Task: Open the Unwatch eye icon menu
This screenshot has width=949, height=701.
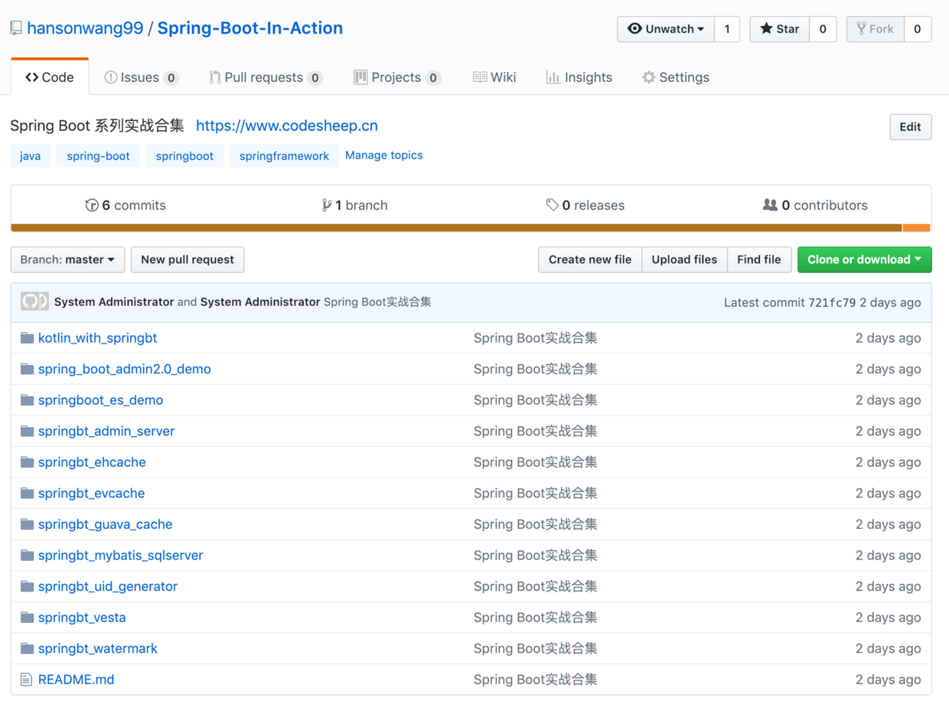Action: click(636, 29)
